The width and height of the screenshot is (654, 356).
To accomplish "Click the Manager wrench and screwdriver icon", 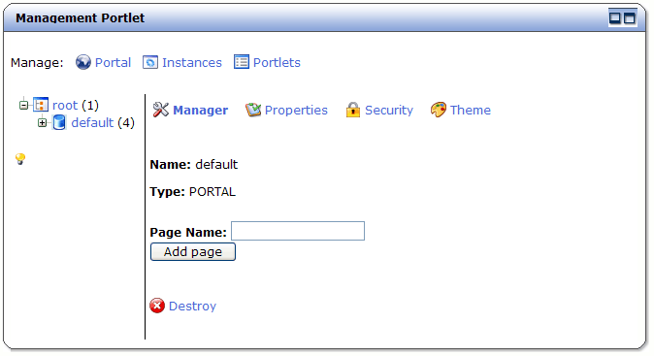I will tap(160, 110).
